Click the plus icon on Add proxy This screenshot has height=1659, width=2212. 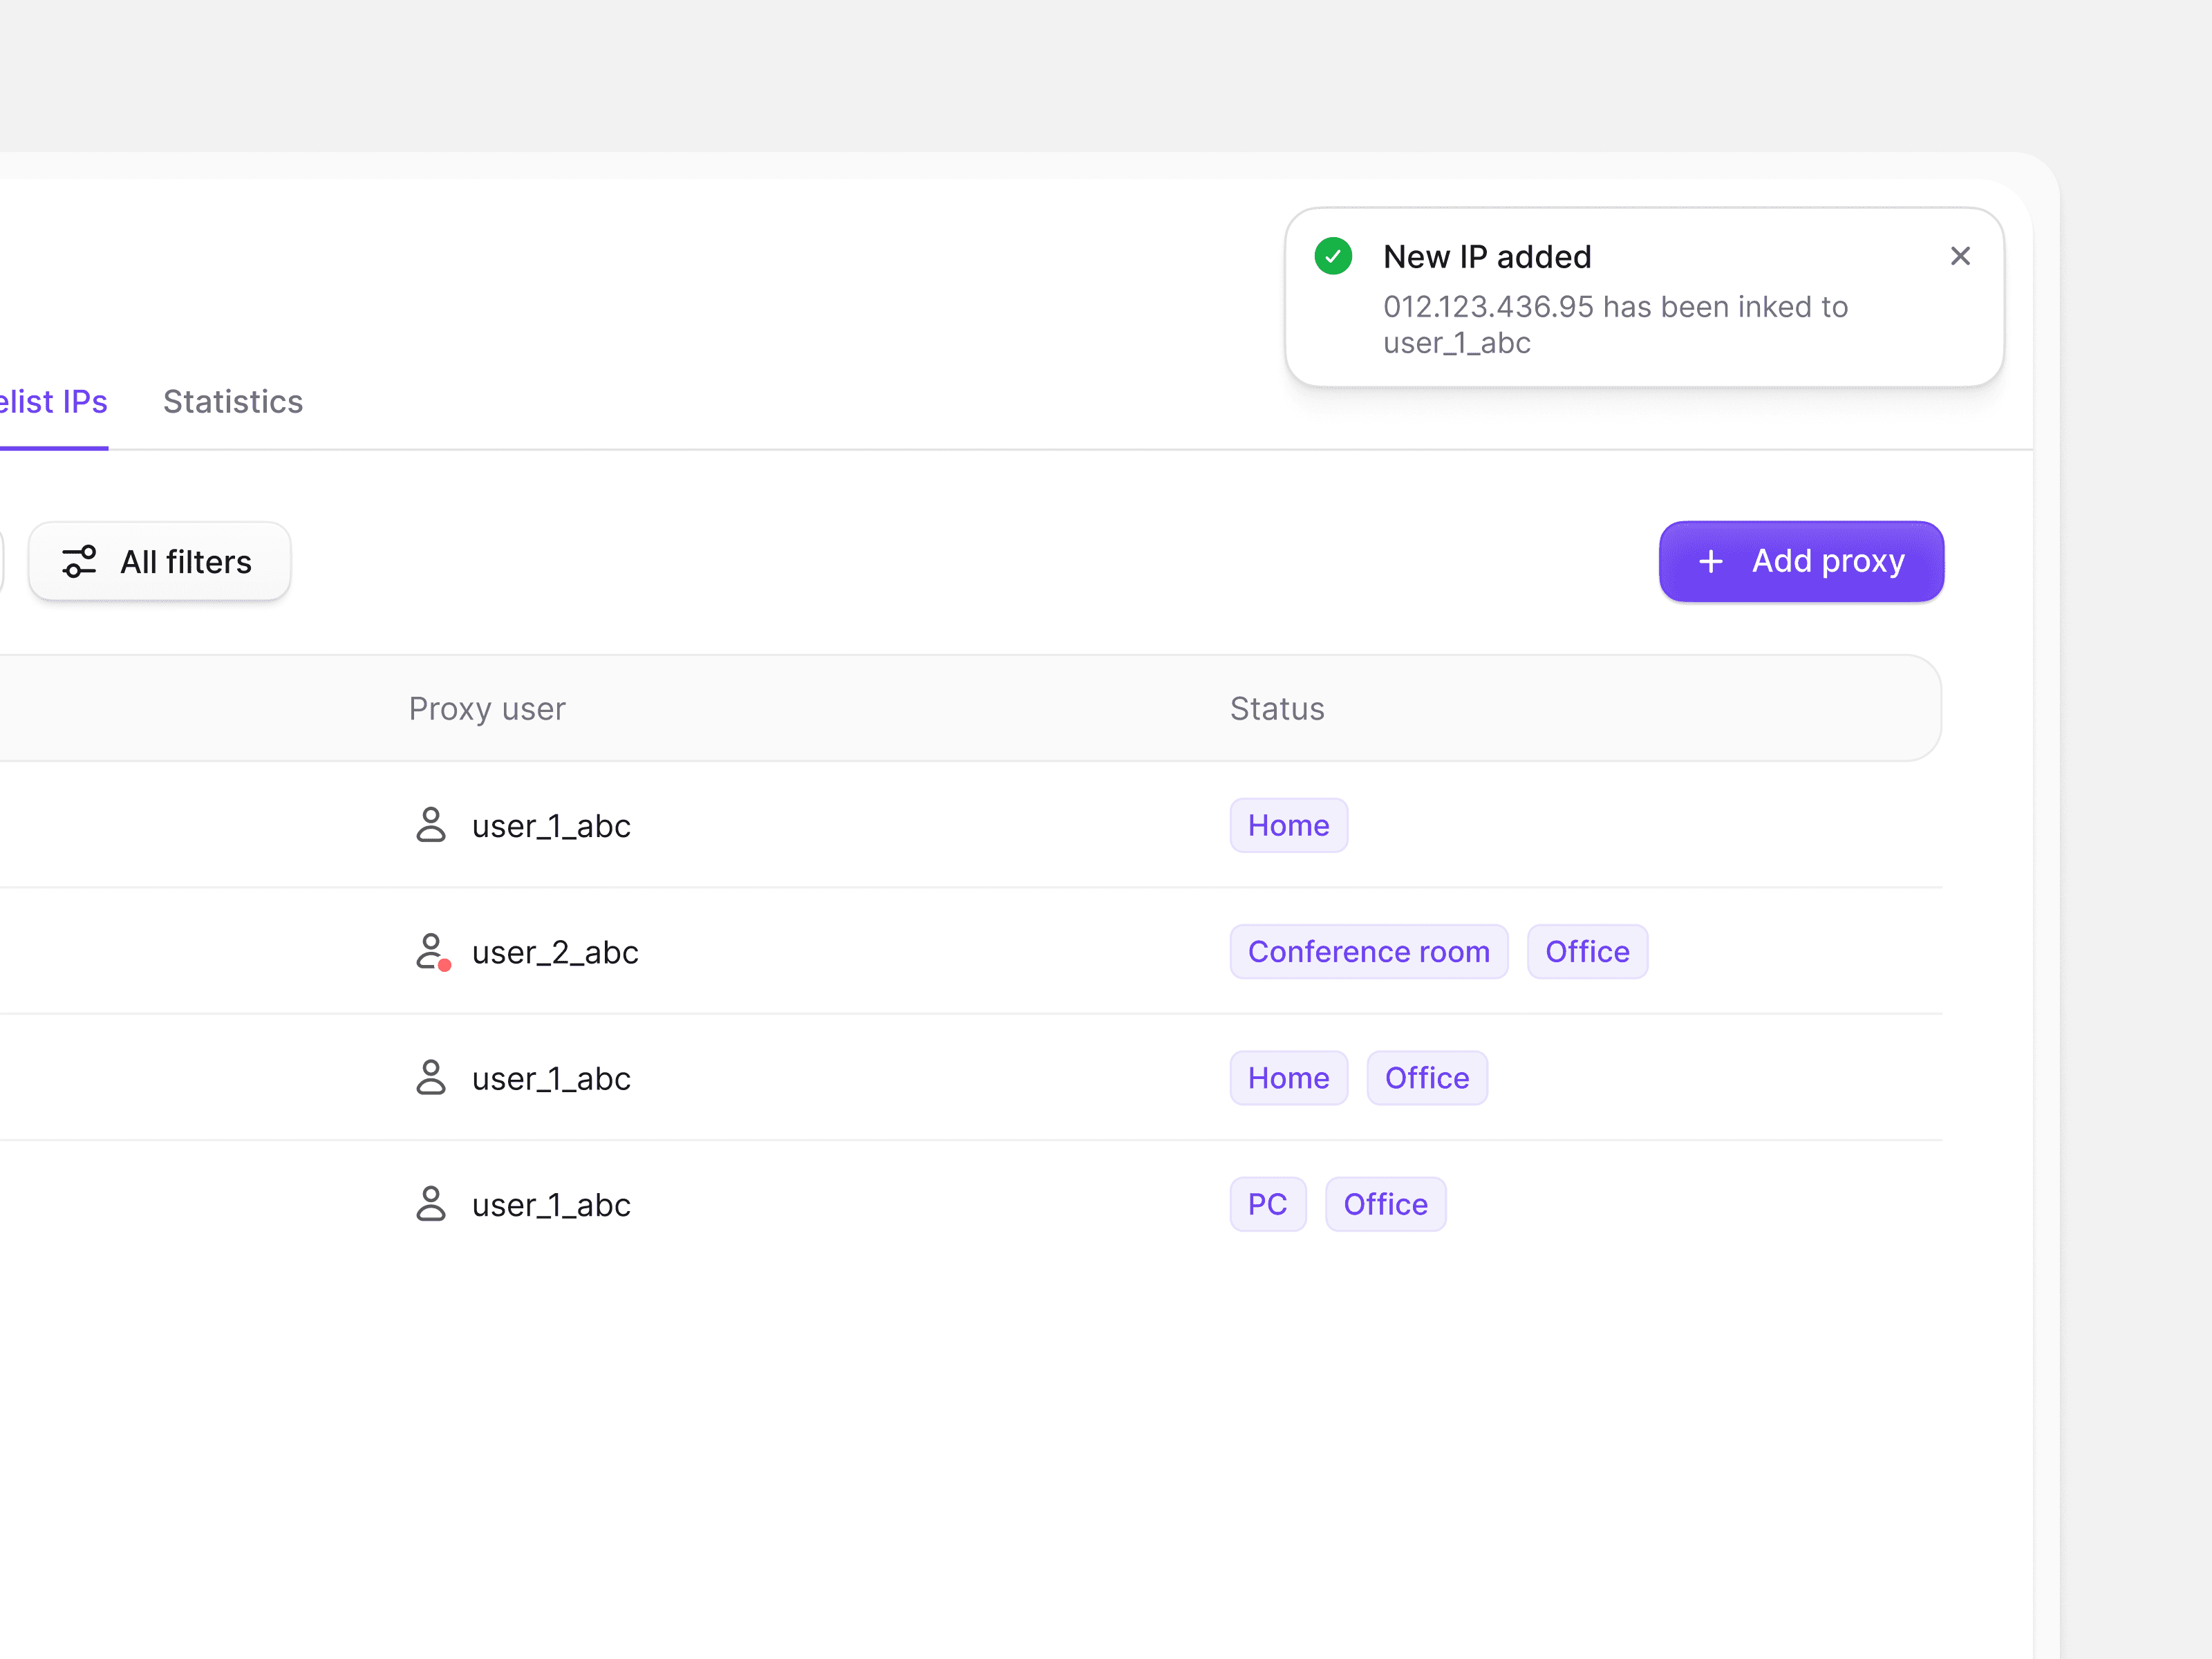point(1710,561)
